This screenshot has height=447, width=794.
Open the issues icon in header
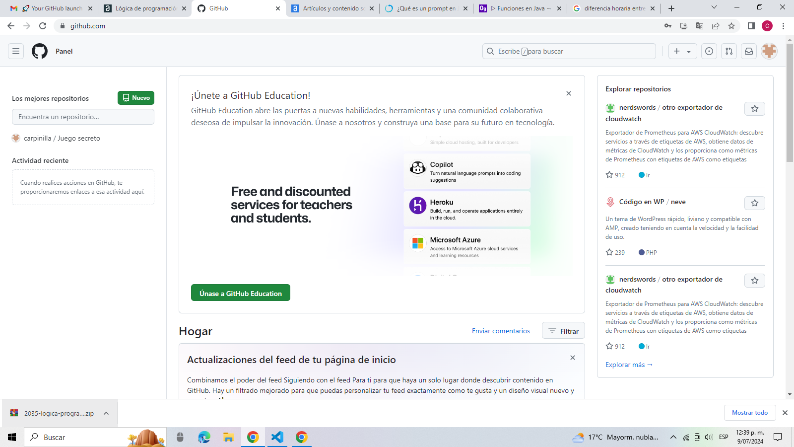[x=709, y=51]
